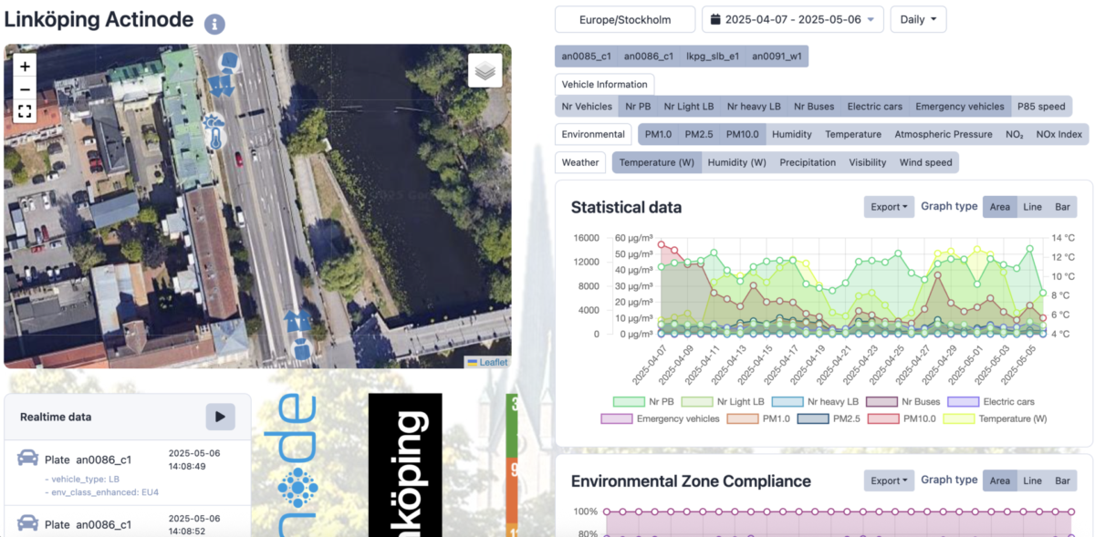Viewport: 1095px width, 537px height.
Task: Set Statistical data graph type to Area
Action: pos(1000,207)
